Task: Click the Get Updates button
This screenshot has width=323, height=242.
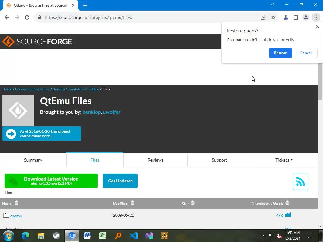Action: pos(120,181)
